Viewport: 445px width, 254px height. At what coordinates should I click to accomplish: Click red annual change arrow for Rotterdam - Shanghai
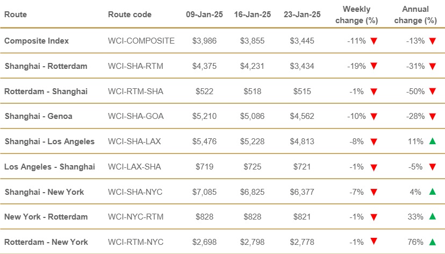(x=432, y=91)
